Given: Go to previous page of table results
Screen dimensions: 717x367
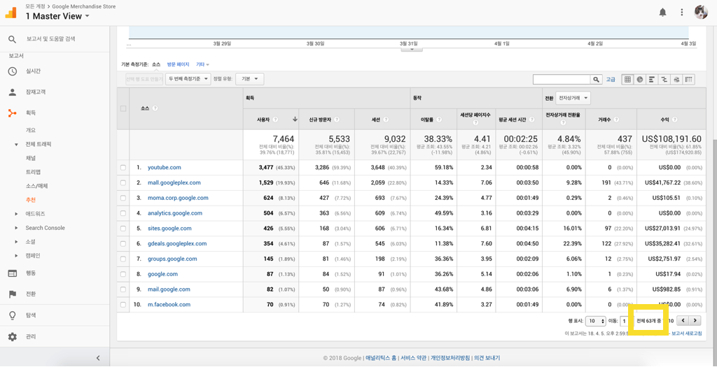Looking at the screenshot, I should point(682,321).
